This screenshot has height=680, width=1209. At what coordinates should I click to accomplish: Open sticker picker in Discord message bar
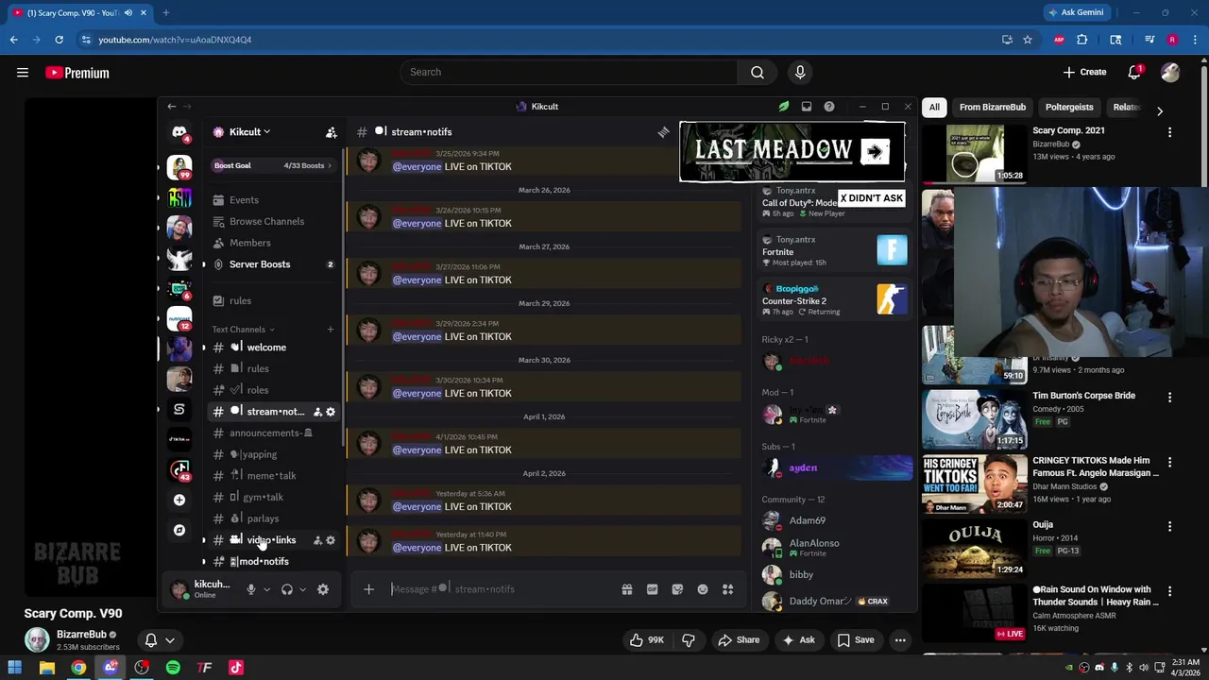[x=677, y=589]
